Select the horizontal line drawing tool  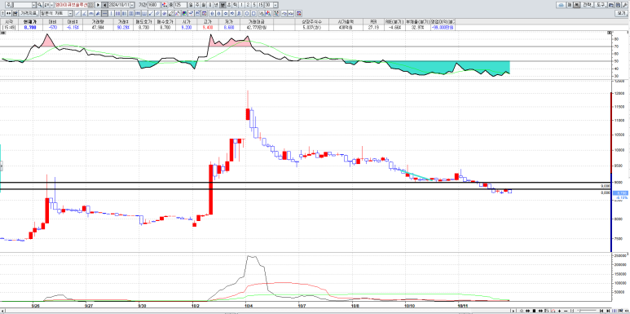coord(104,13)
